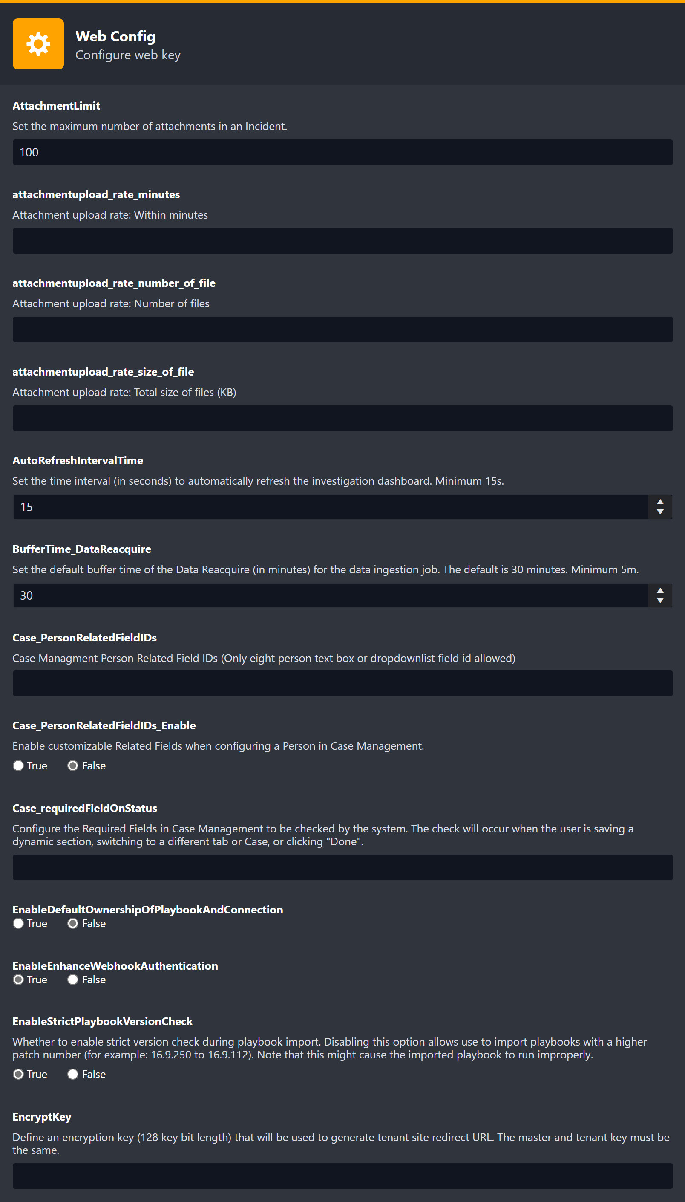Click the attachment upload number of files field

[x=342, y=329]
